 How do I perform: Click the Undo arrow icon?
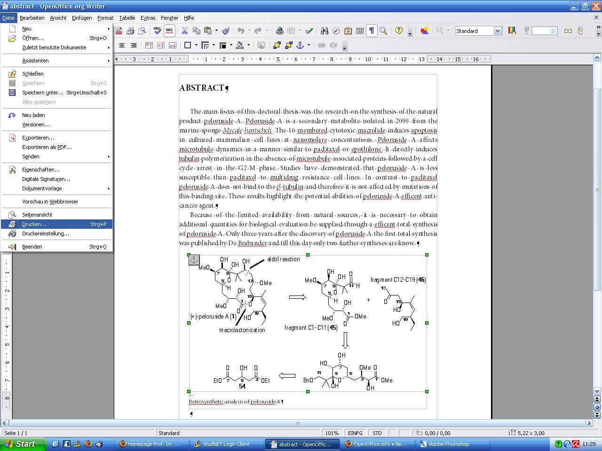241,31
